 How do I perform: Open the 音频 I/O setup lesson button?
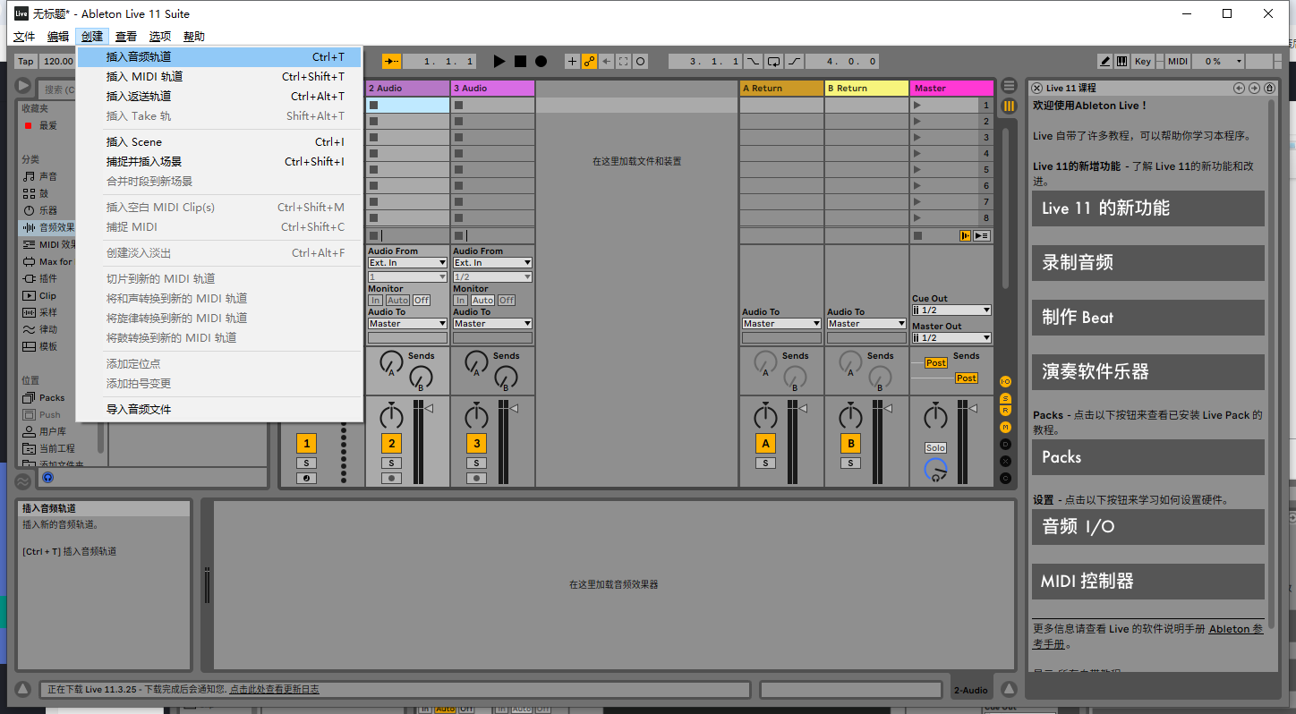pos(1148,527)
